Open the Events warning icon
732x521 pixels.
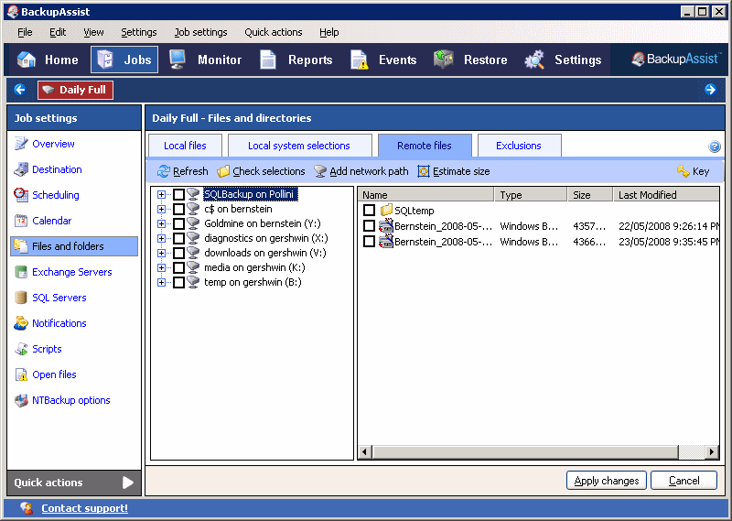point(360,60)
